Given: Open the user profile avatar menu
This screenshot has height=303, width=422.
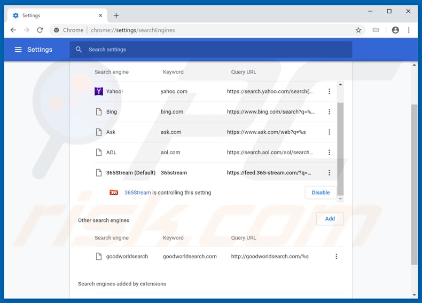Looking at the screenshot, I should pos(395,30).
